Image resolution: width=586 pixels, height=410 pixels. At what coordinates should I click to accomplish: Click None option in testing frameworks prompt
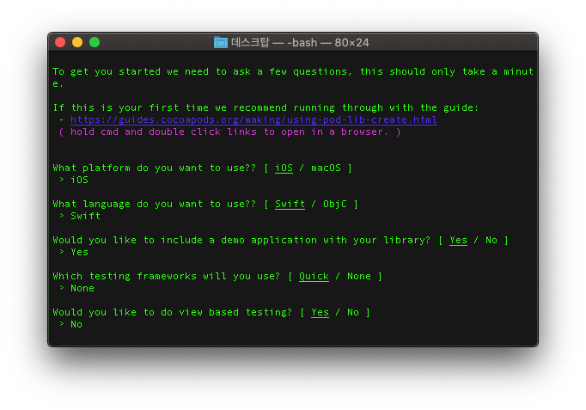[359, 276]
